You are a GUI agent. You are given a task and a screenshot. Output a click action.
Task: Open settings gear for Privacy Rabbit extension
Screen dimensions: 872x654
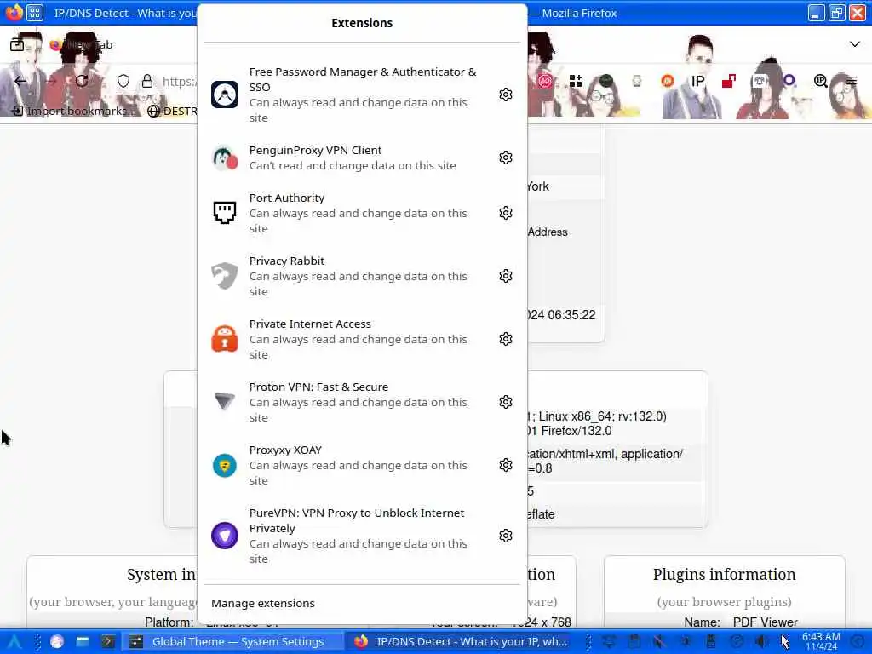click(505, 276)
